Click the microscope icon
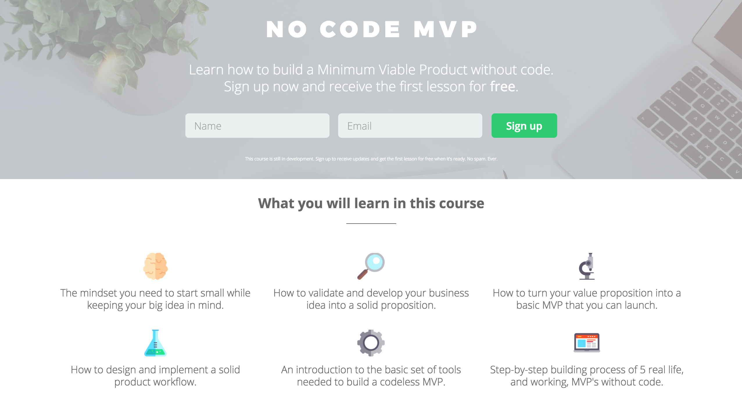742x407 pixels. pyautogui.click(x=587, y=266)
